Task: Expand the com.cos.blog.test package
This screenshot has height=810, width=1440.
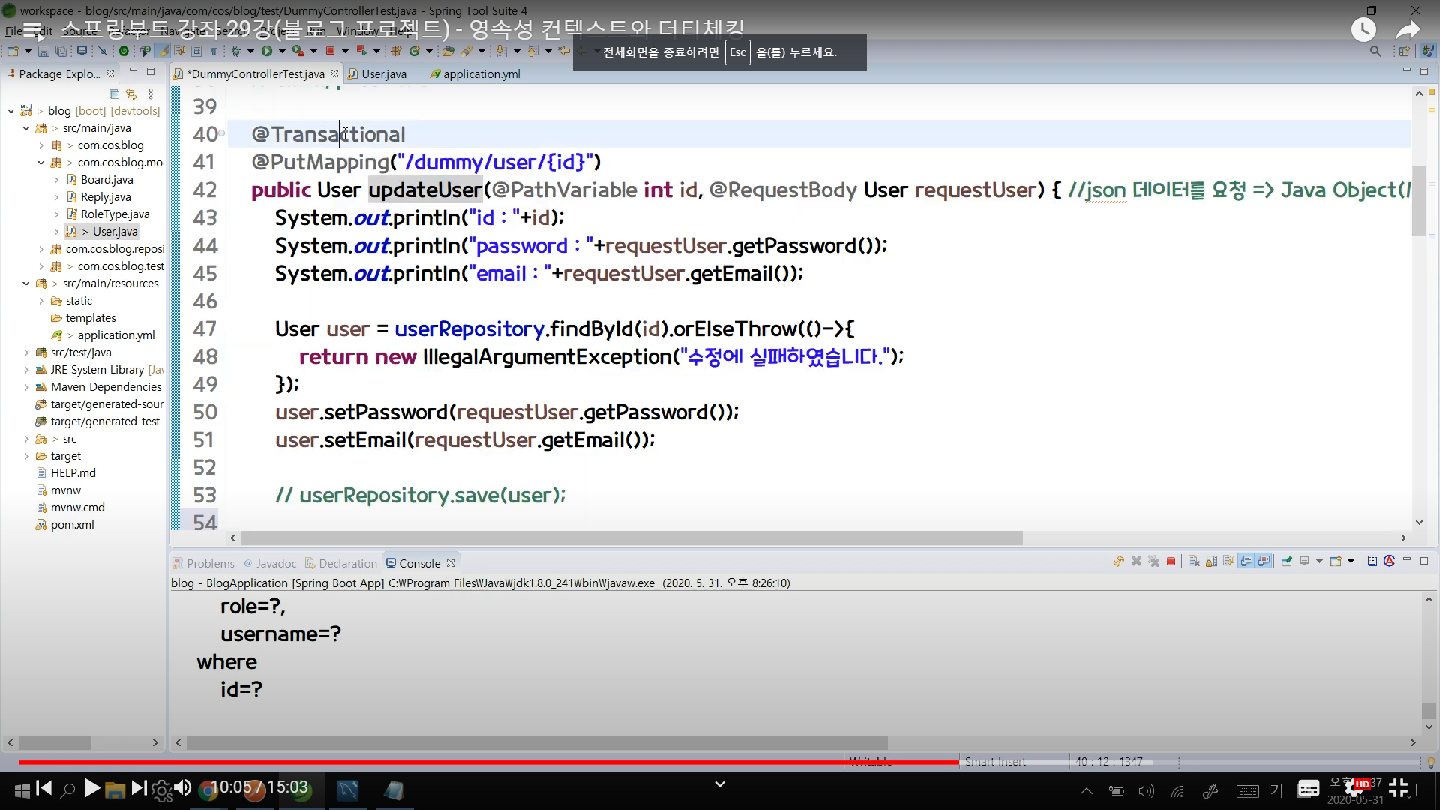Action: click(x=40, y=266)
